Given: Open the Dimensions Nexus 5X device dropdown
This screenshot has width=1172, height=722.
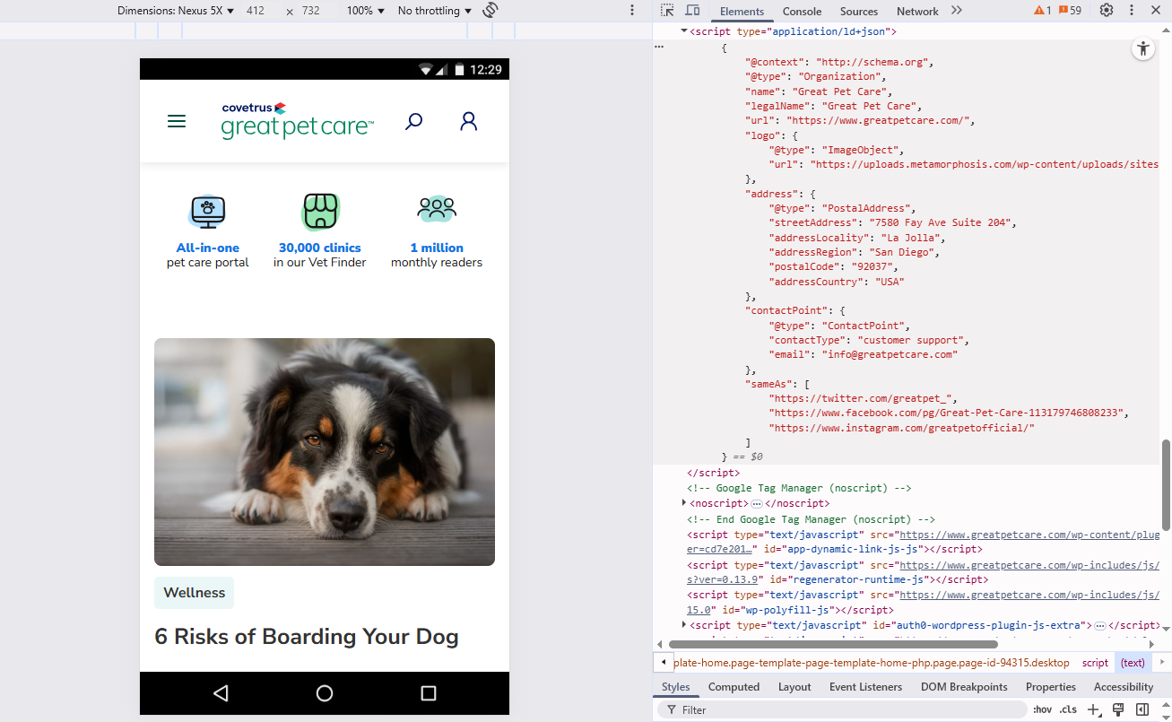Looking at the screenshot, I should point(176,11).
